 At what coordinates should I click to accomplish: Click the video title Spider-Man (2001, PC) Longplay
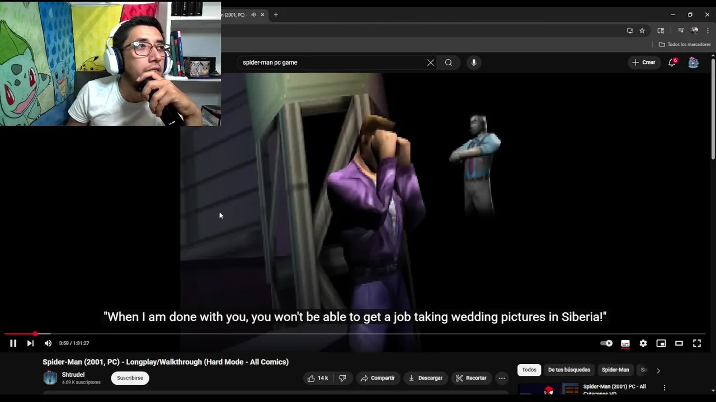pyautogui.click(x=166, y=362)
